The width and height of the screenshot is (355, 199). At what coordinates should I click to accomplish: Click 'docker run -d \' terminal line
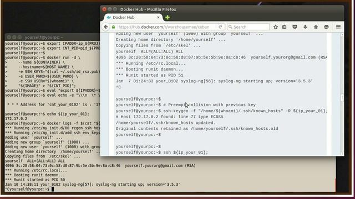pyautogui.click(x=43, y=57)
